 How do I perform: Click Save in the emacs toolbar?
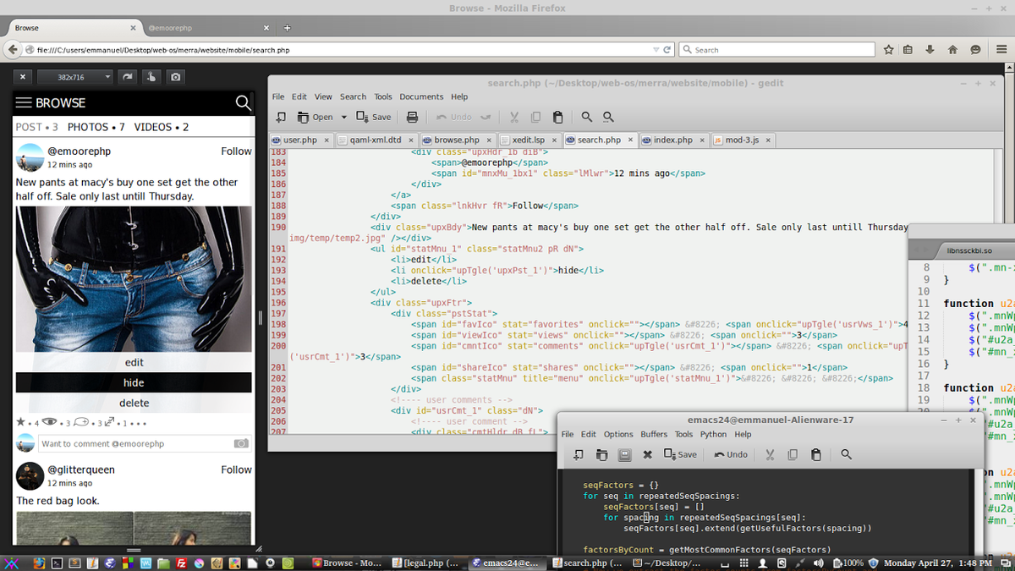coord(680,454)
